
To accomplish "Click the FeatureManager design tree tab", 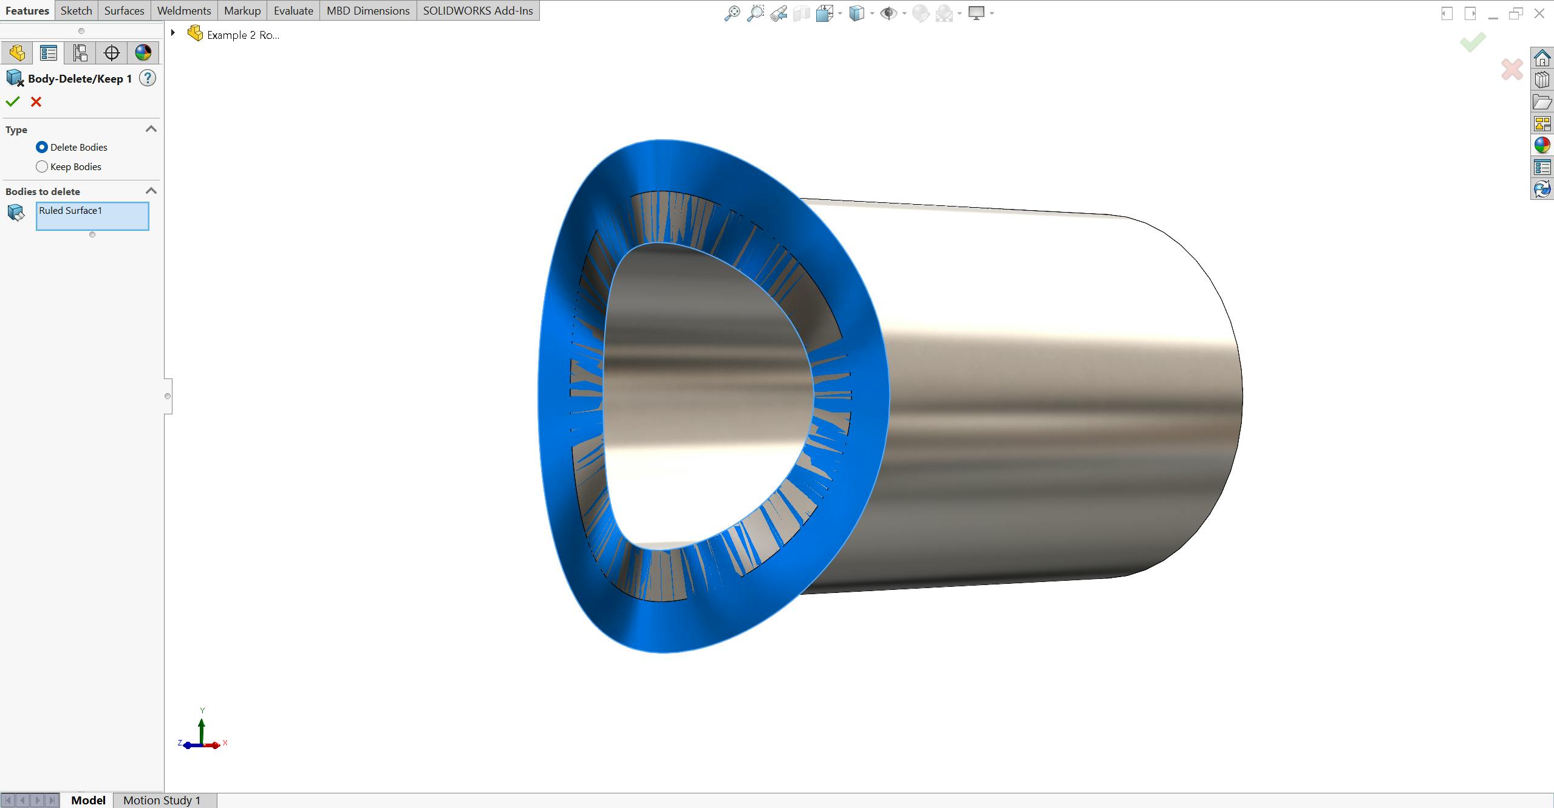I will click(x=17, y=52).
